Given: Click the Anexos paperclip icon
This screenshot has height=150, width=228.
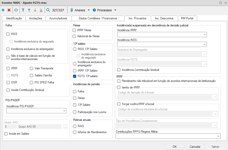Looking at the screenshot, I should pos(71,10).
